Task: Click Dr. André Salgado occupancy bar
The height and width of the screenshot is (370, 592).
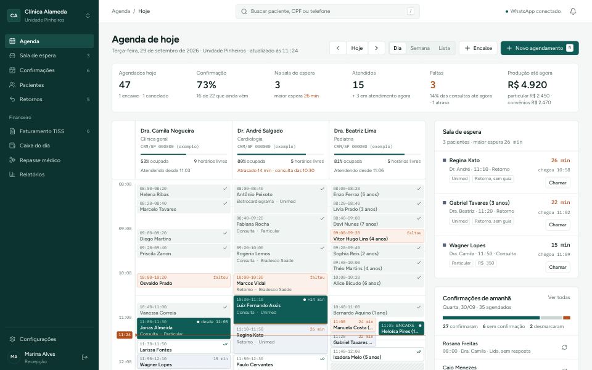Action: [281, 154]
